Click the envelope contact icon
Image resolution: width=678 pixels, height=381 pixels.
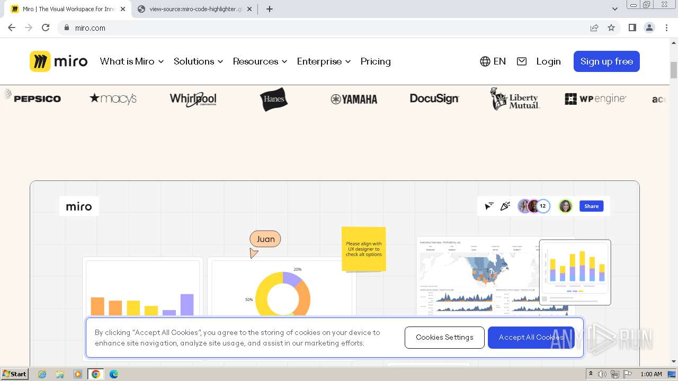(522, 61)
